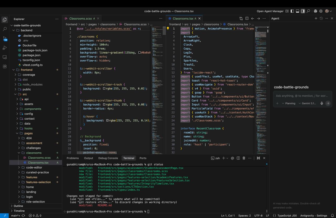Click rgba swatch on line 24 hover background

pyautogui.click(x=107, y=120)
